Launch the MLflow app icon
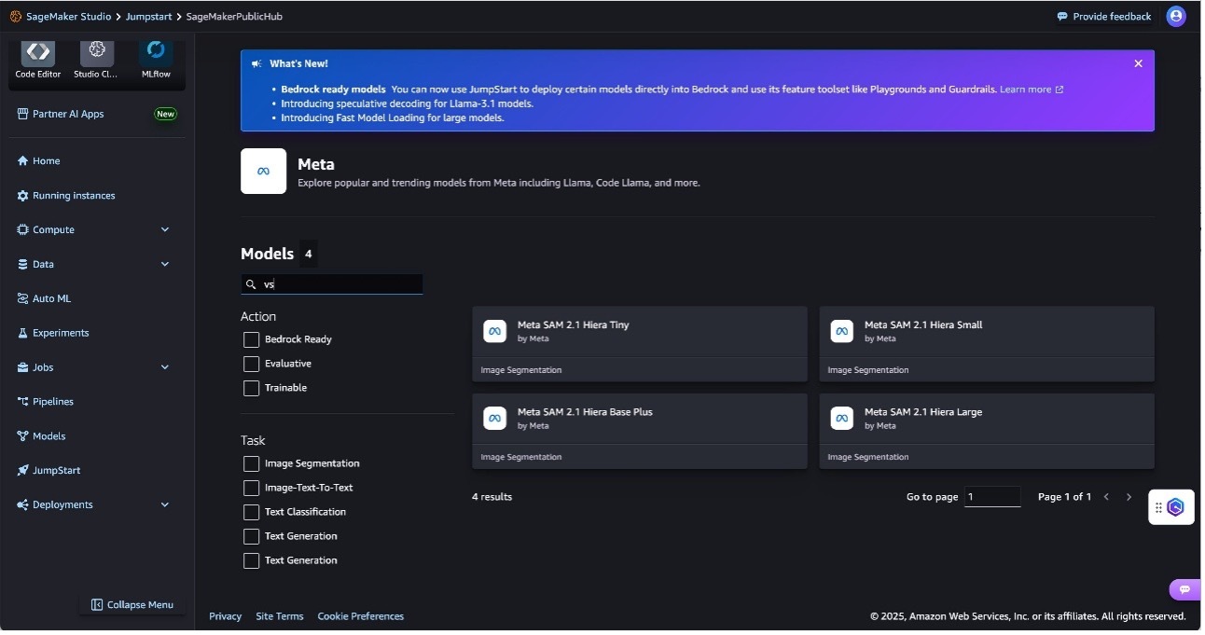Image resolution: width=1205 pixels, height=635 pixels. click(x=156, y=52)
